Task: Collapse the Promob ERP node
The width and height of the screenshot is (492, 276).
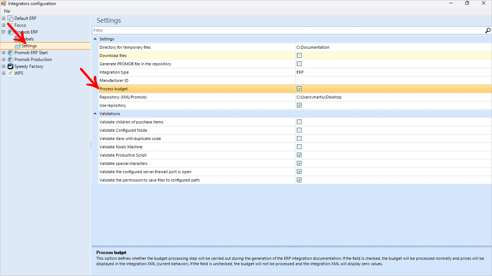Action: [x=4, y=32]
